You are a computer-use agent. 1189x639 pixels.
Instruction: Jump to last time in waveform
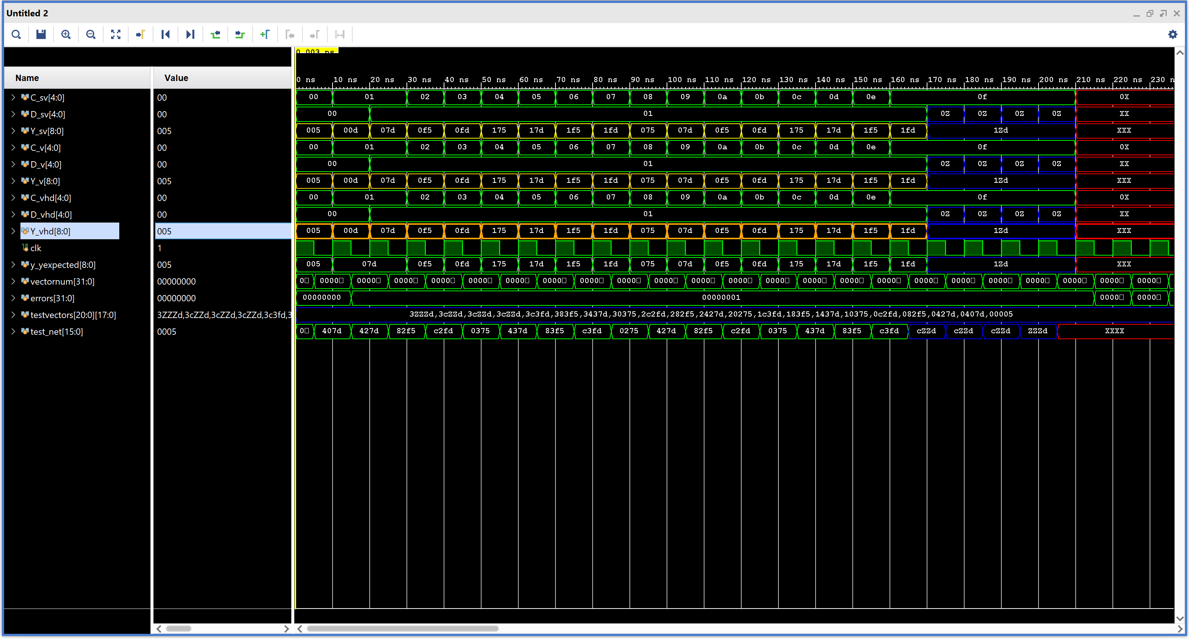[190, 35]
